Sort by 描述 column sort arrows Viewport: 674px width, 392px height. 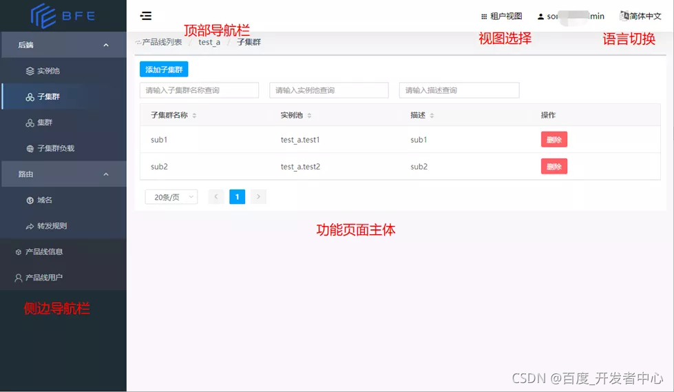[432, 115]
